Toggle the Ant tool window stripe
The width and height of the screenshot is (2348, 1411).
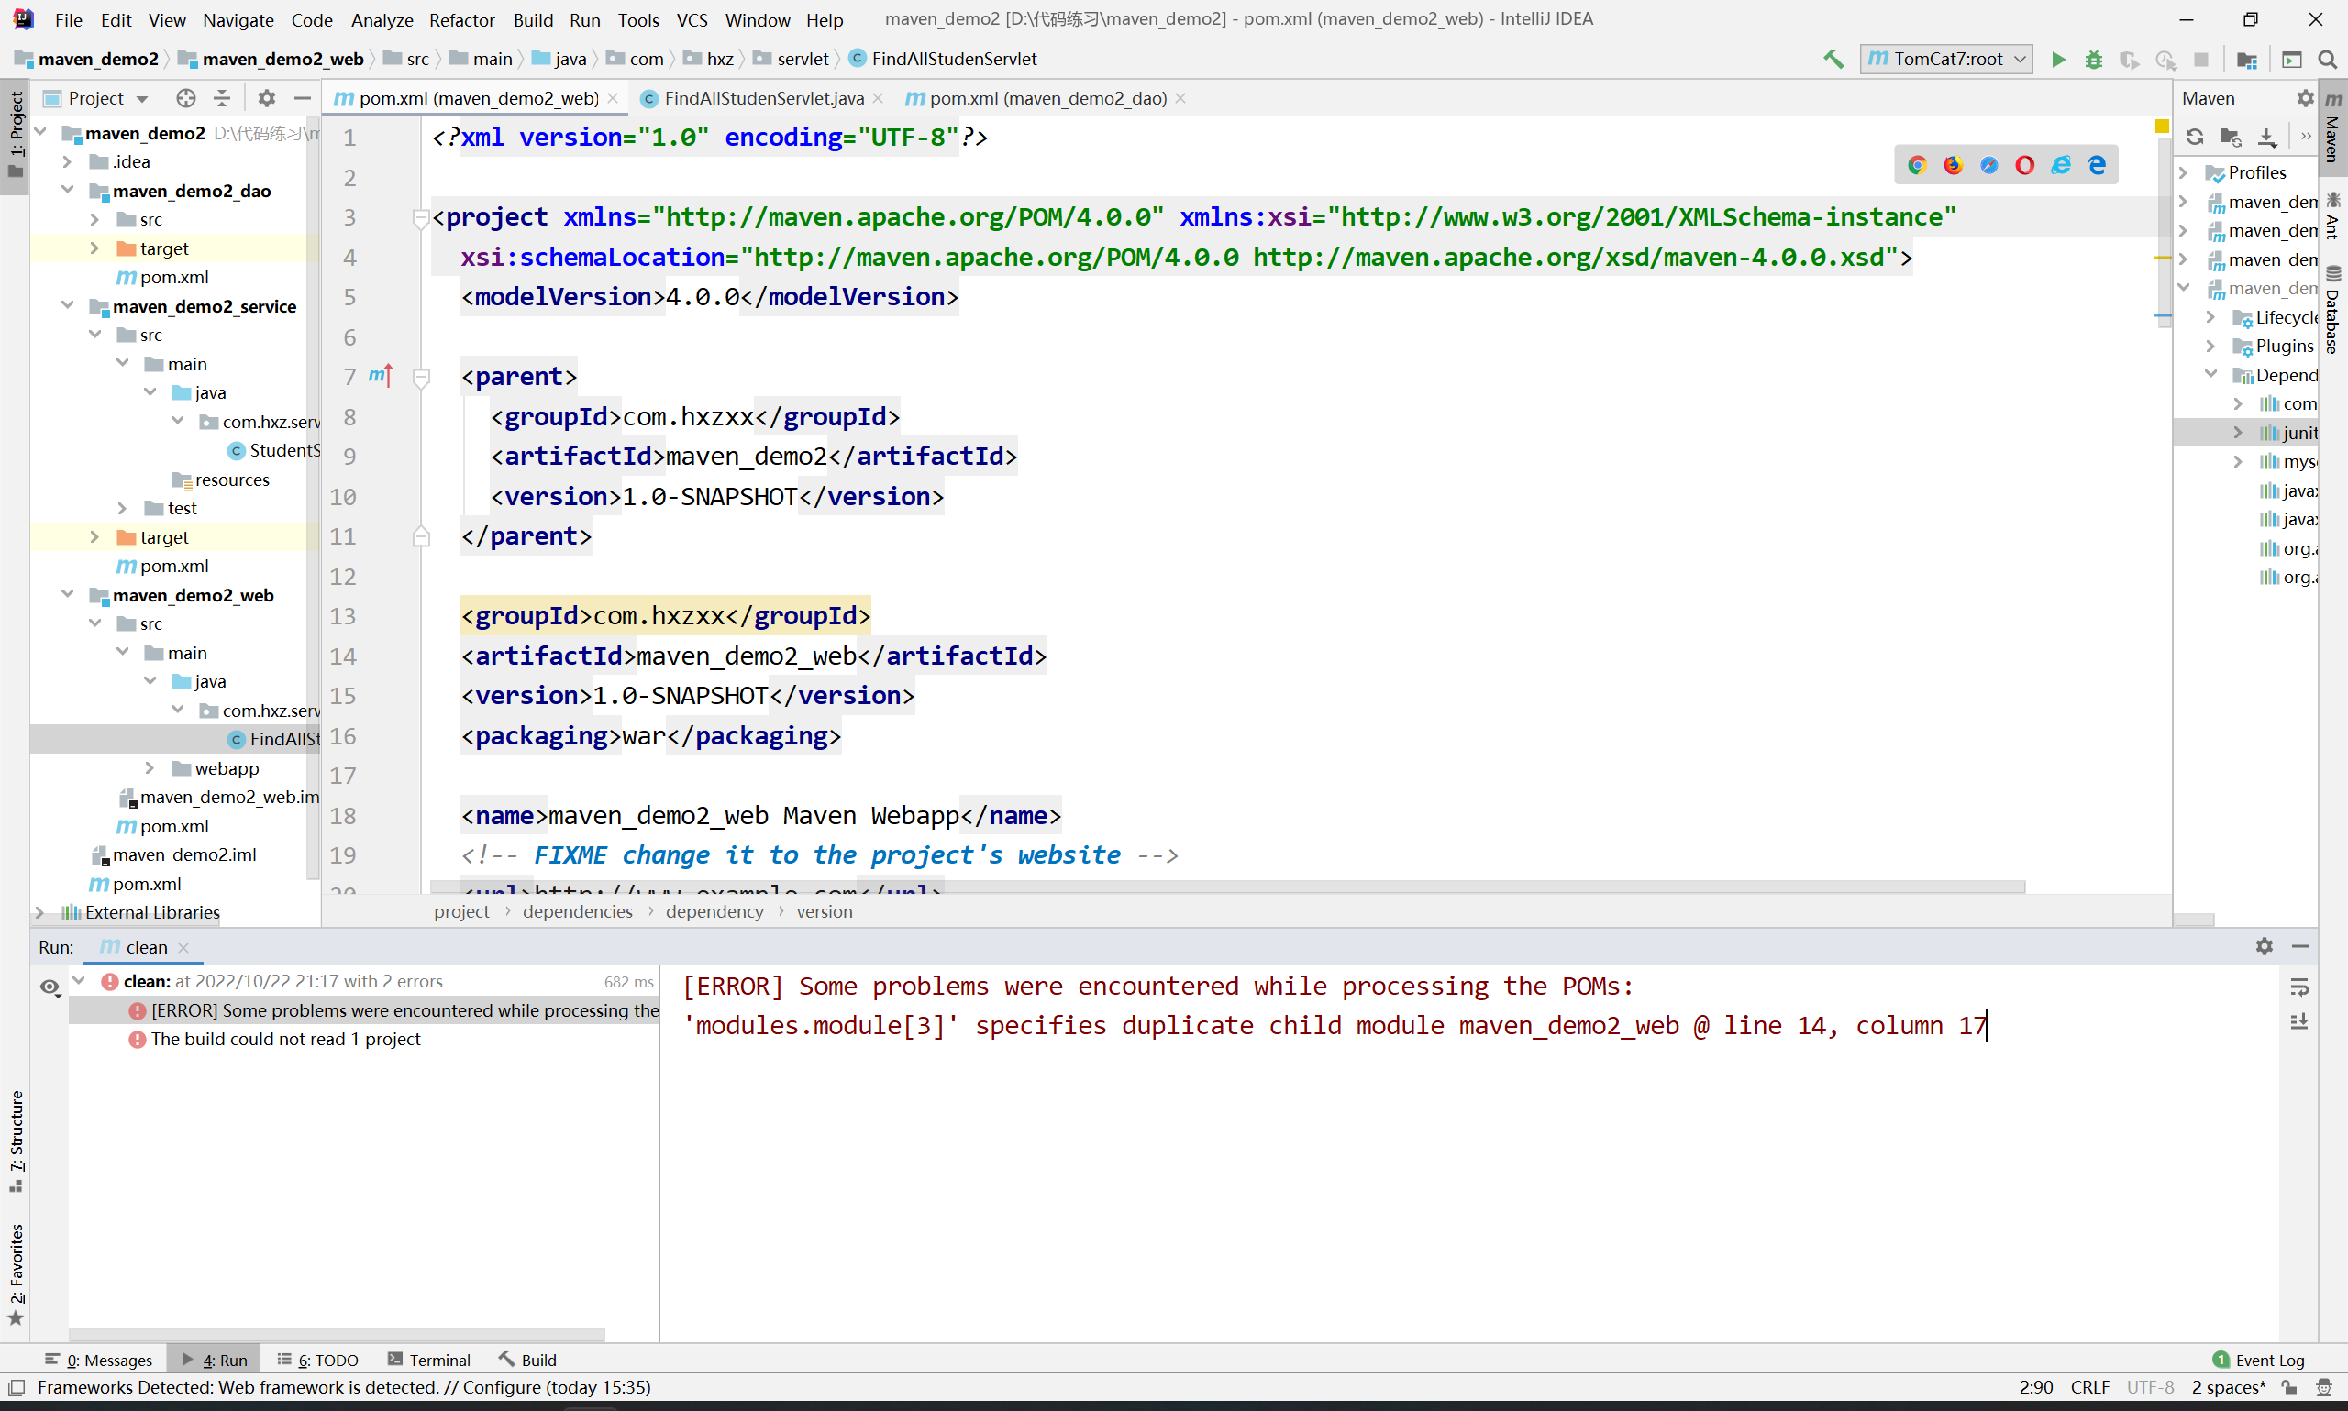tap(2332, 215)
